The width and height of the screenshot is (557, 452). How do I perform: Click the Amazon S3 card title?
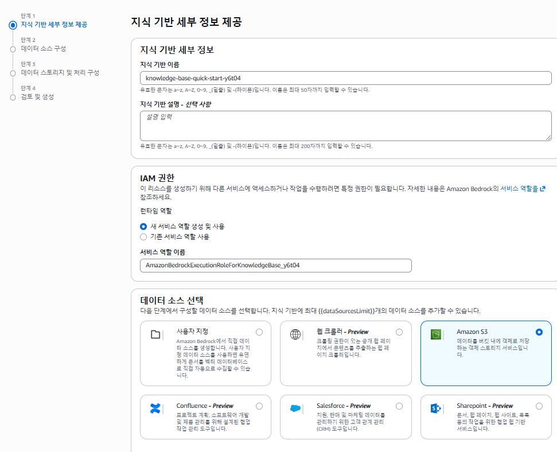point(472,332)
